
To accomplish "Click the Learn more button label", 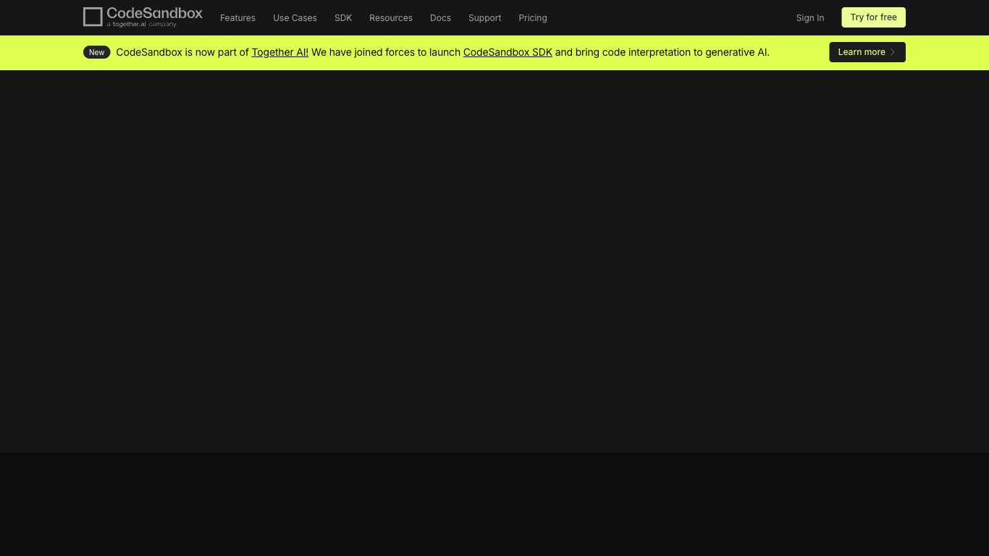I will (861, 52).
